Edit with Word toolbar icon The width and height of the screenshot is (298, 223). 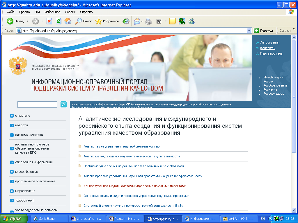pyautogui.click(x=159, y=21)
